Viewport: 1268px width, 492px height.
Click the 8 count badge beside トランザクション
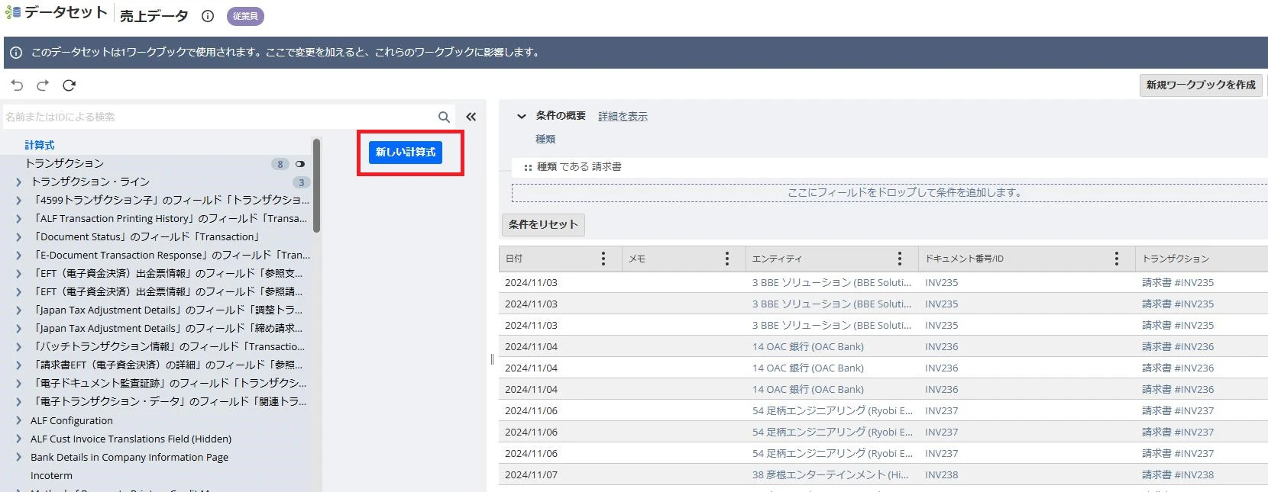click(280, 164)
